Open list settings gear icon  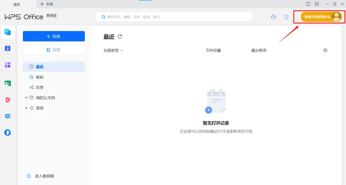tap(325, 50)
